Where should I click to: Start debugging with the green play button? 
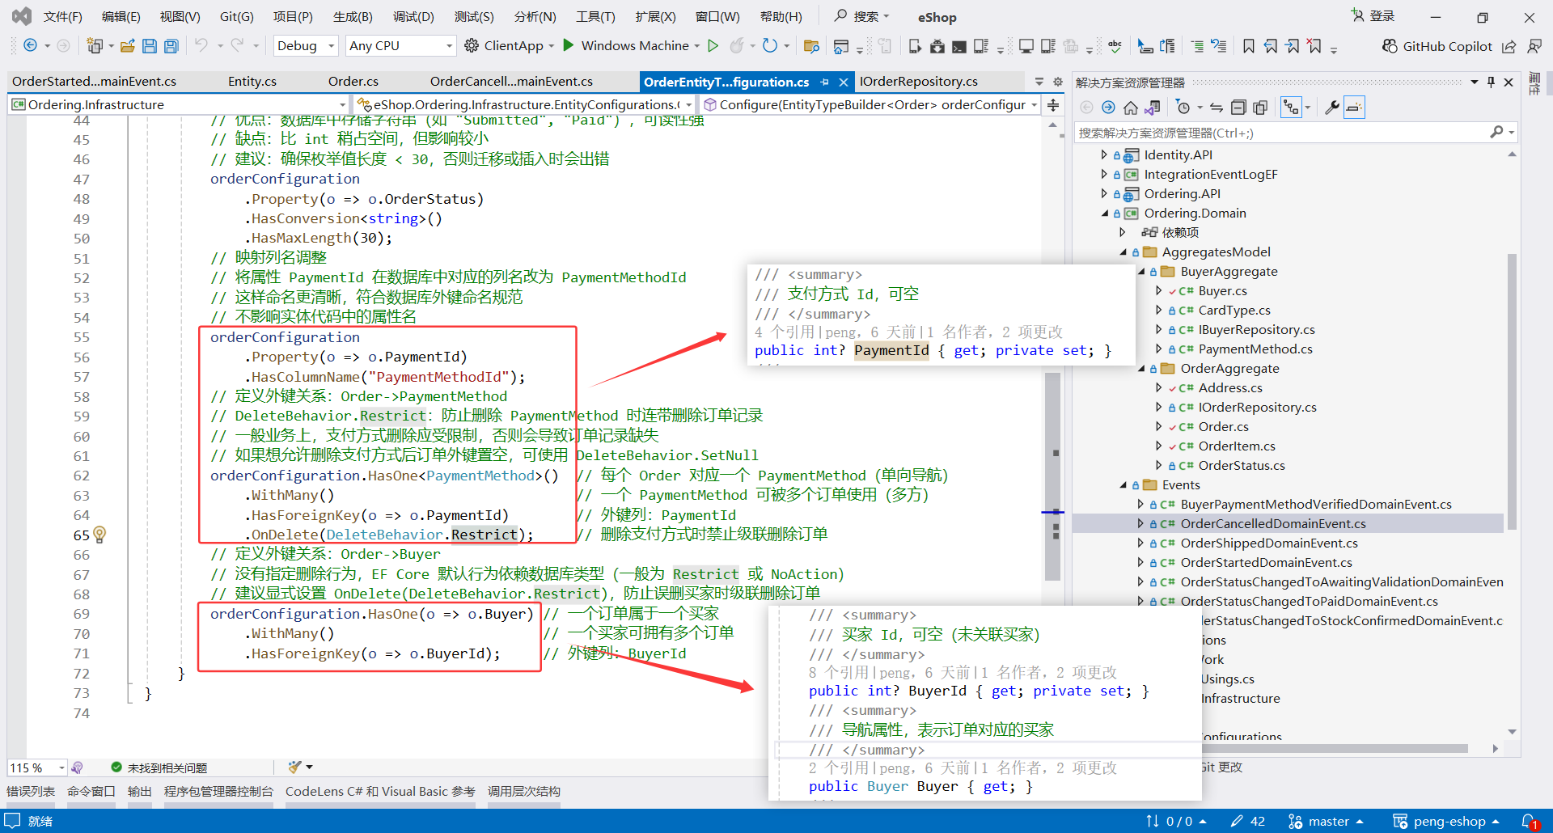pos(569,45)
